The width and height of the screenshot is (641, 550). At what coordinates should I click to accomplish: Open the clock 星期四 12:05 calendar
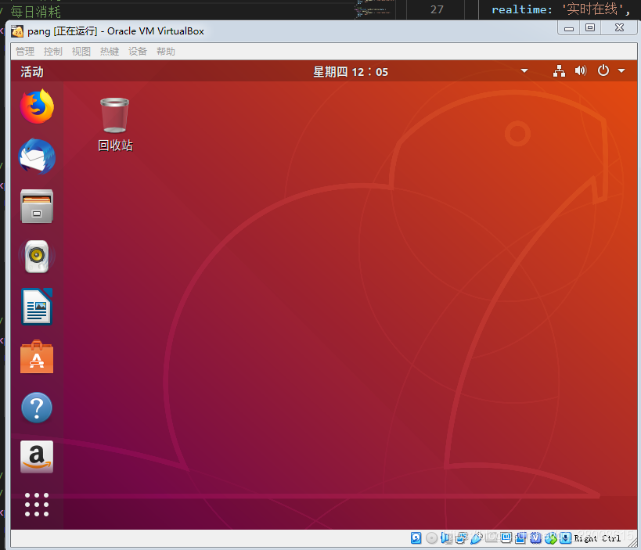[x=351, y=71]
